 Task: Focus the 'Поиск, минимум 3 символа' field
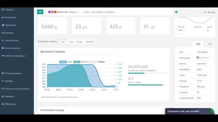127,12
